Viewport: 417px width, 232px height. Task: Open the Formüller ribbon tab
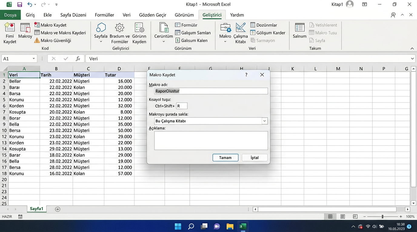pos(104,15)
